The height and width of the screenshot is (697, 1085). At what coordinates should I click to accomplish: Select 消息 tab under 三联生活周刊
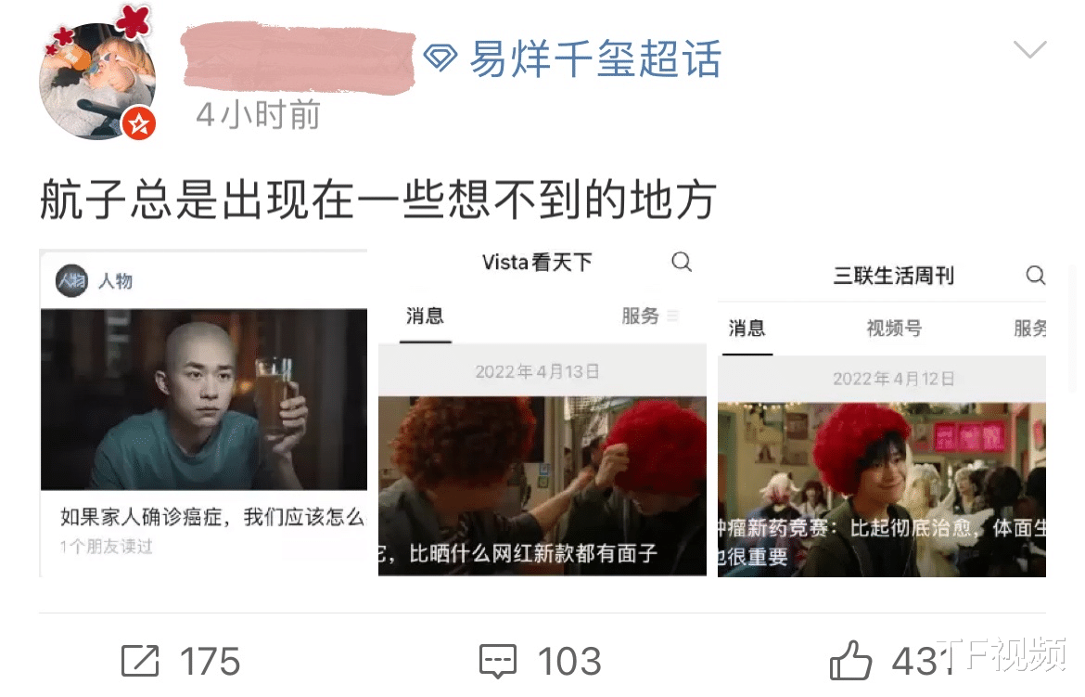pyautogui.click(x=747, y=329)
